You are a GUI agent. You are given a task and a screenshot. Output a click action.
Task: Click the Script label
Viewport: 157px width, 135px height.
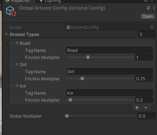(15, 27)
